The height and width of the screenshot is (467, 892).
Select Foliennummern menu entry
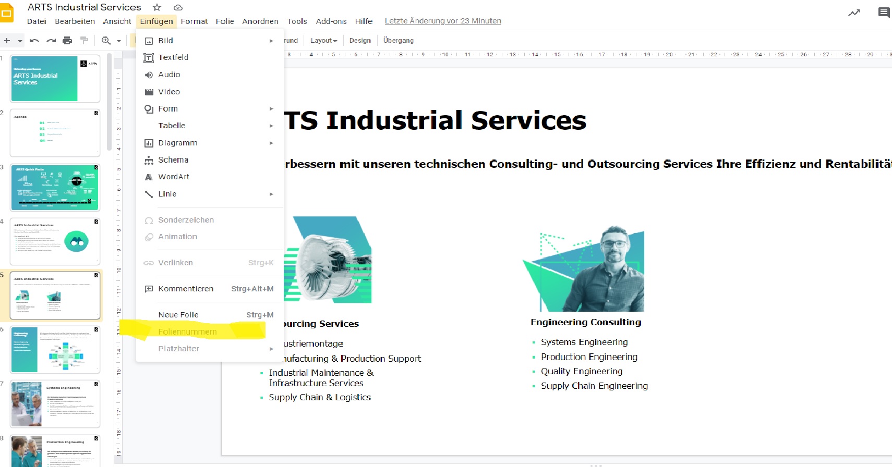coord(210,332)
